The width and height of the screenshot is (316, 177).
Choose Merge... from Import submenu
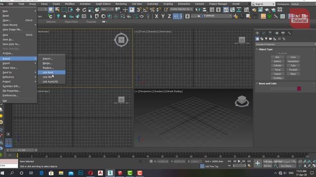pos(51,63)
